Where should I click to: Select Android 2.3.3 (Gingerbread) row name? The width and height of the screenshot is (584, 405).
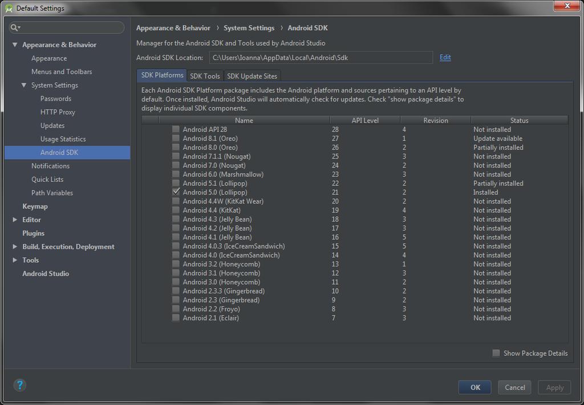224,291
